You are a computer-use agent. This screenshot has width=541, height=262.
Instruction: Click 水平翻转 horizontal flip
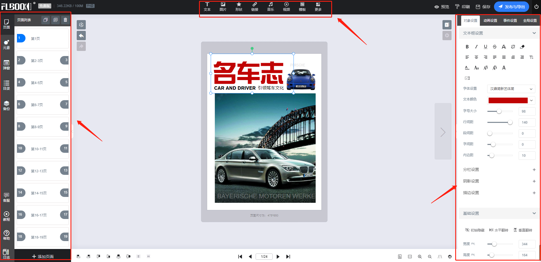(499, 230)
